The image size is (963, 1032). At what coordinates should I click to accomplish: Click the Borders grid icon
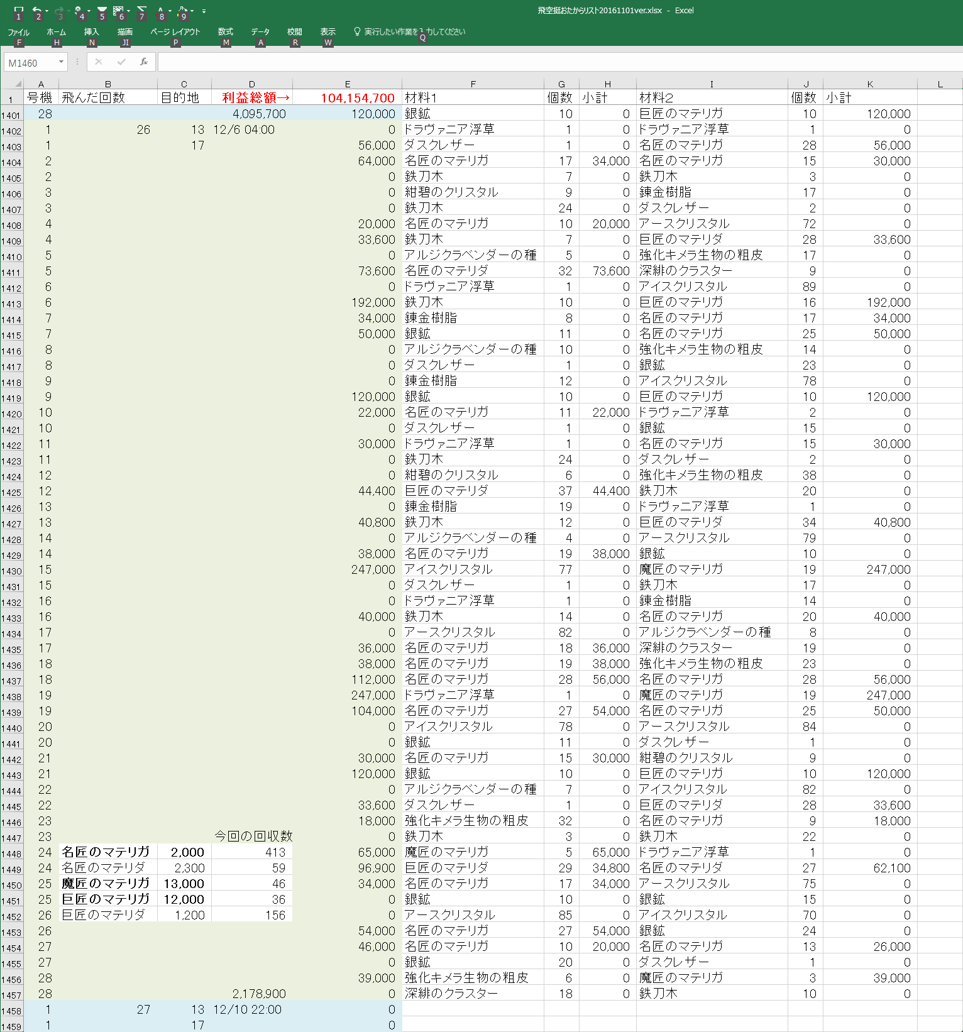coord(119,11)
